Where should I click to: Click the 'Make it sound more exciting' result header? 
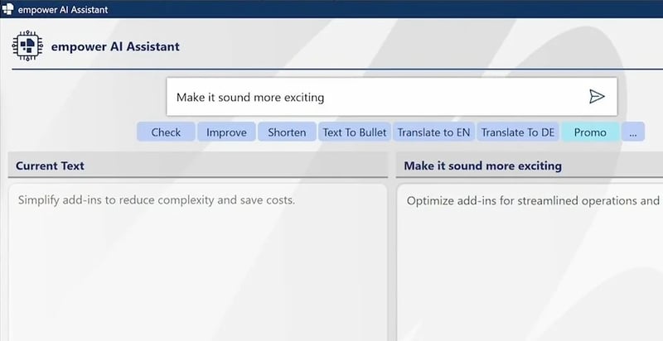click(x=530, y=166)
